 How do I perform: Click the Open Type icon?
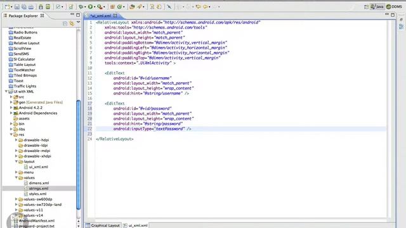[132, 7]
